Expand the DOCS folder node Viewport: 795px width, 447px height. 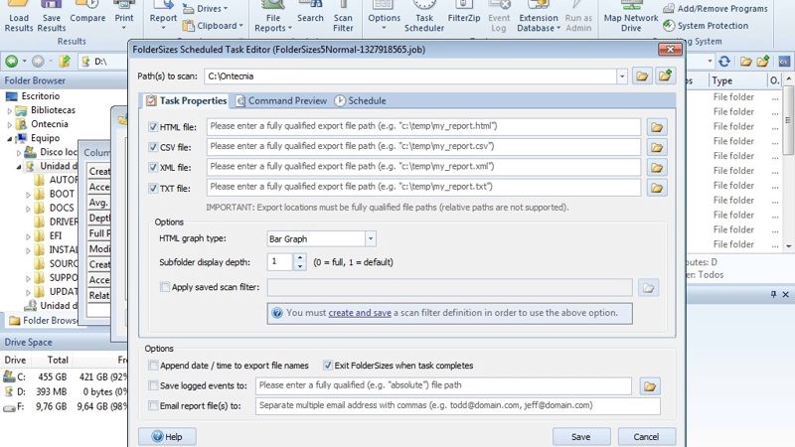[29, 209]
